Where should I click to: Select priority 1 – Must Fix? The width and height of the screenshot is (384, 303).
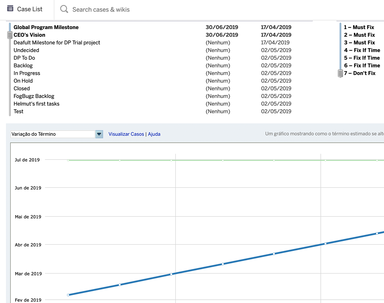point(359,27)
